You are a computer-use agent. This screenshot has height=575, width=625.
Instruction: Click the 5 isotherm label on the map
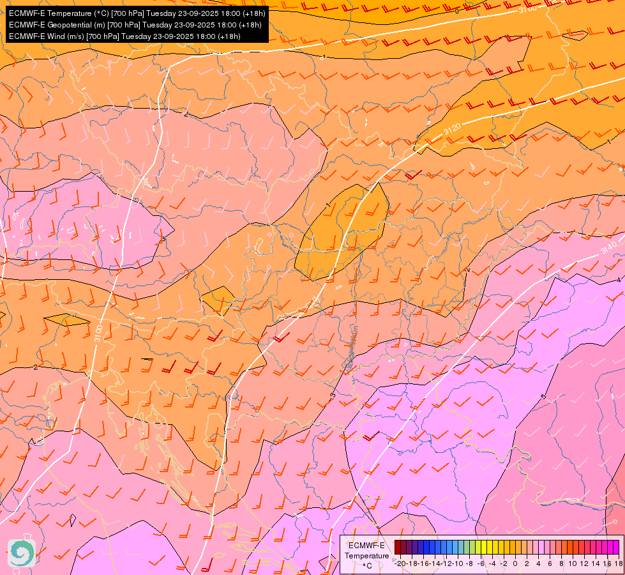[x=543, y=397]
